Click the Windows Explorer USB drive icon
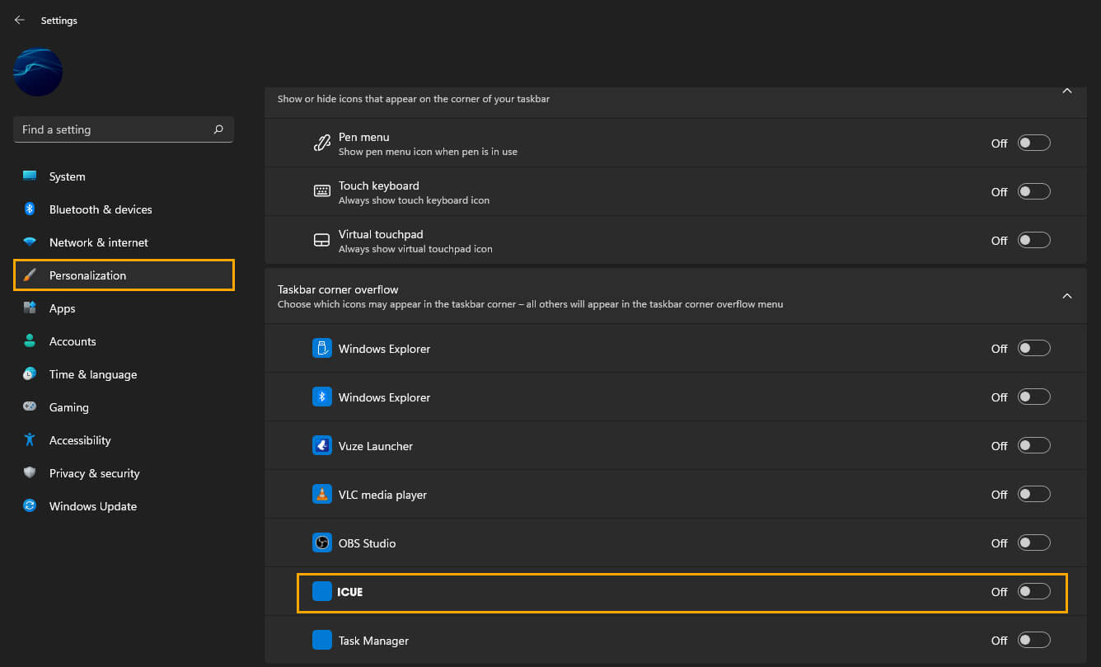Viewport: 1101px width, 667px height. pos(322,348)
